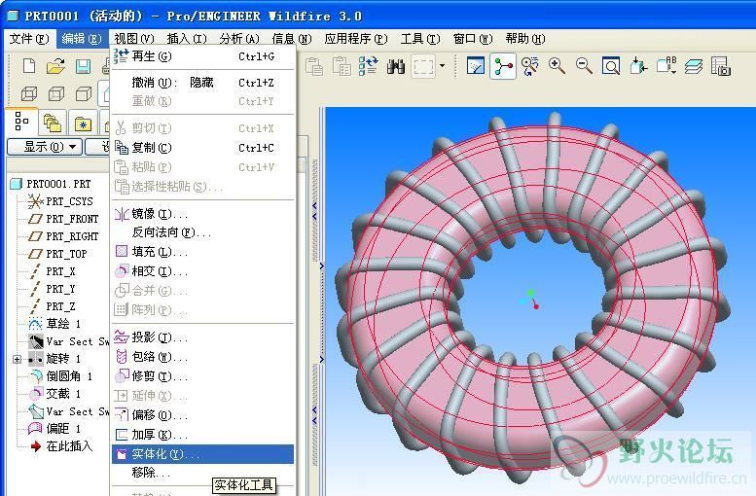Click the View manager icon
The height and width of the screenshot is (496, 756).
click(x=721, y=66)
